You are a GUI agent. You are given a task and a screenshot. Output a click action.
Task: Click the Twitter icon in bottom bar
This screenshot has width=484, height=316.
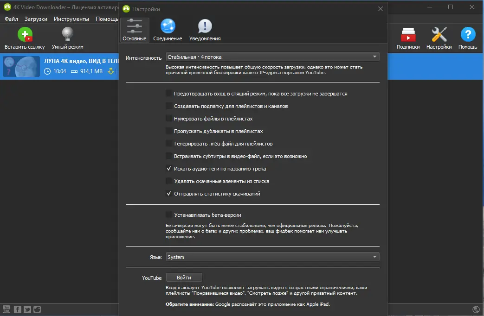coord(27,309)
